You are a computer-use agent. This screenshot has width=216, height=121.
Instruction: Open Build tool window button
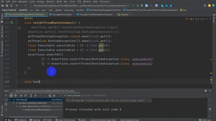[x=82, y=120]
